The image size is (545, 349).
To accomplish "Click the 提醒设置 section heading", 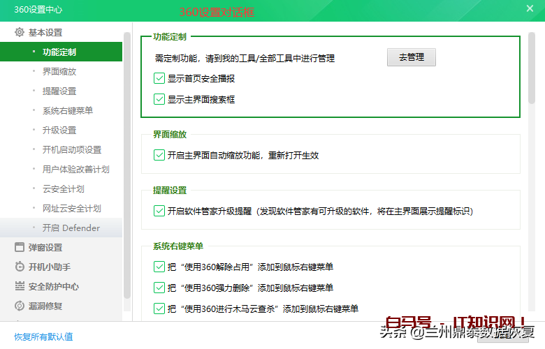I will (x=170, y=191).
